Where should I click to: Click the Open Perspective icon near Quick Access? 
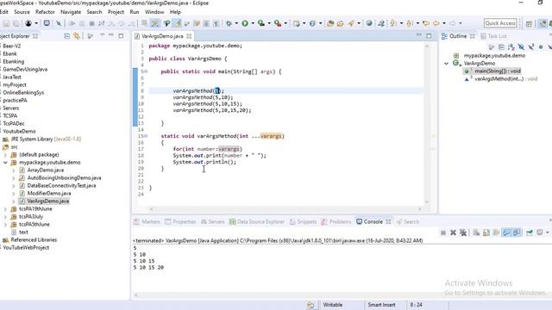pyautogui.click(x=529, y=23)
